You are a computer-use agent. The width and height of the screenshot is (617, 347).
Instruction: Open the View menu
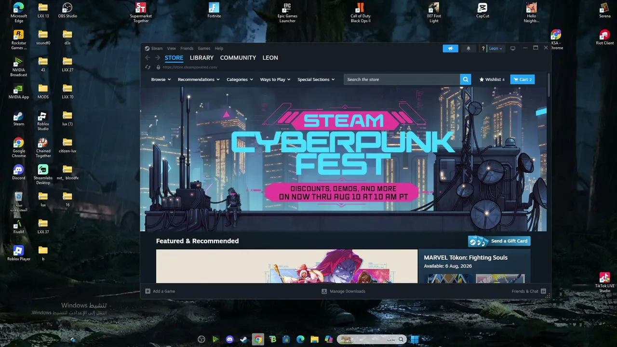[172, 48]
